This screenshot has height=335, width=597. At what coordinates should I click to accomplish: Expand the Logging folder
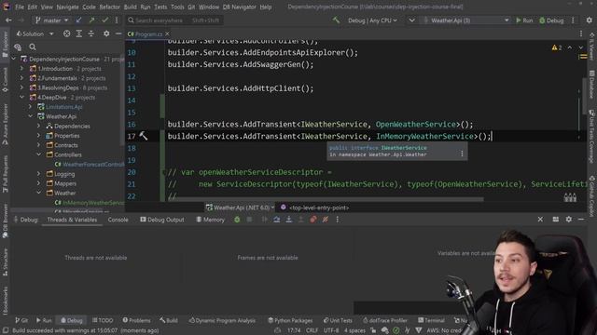[39, 174]
